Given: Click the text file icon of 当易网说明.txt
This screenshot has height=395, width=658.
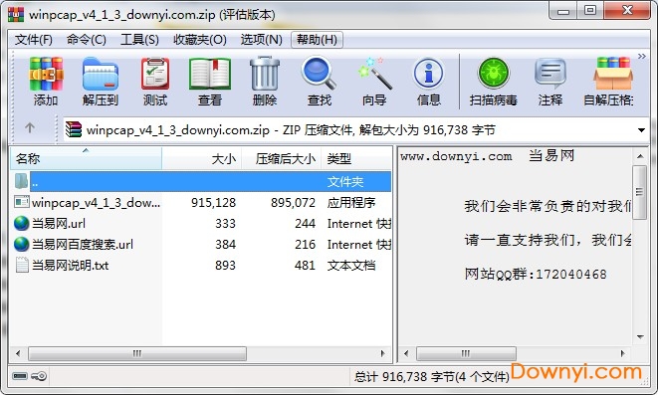Looking at the screenshot, I should click(21, 265).
